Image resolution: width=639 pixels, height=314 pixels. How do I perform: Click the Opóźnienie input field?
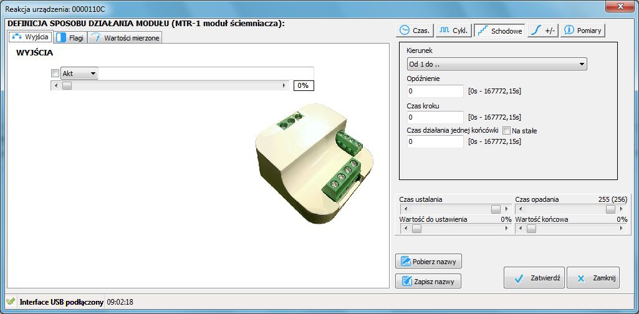(435, 91)
